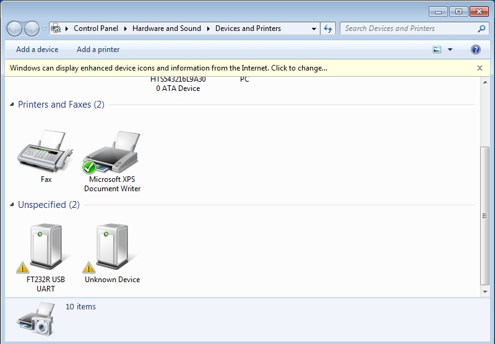495x344 pixels.
Task: Click the Forward navigation arrow
Action: 31,28
